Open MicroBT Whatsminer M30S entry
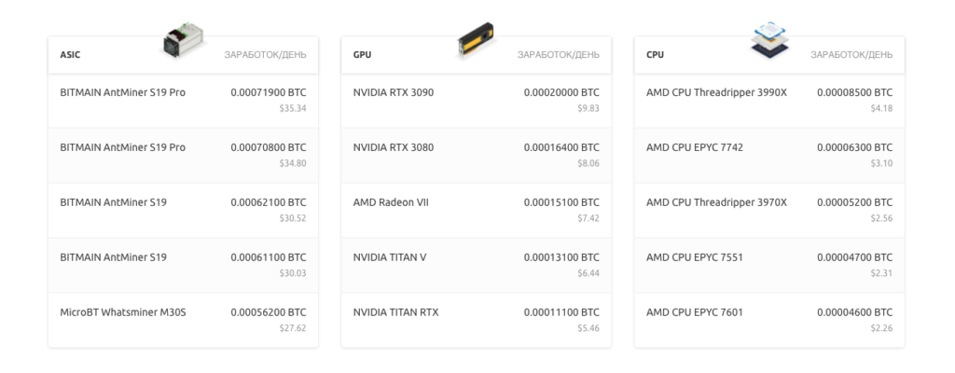Screen dimensions: 955x373 123,312
